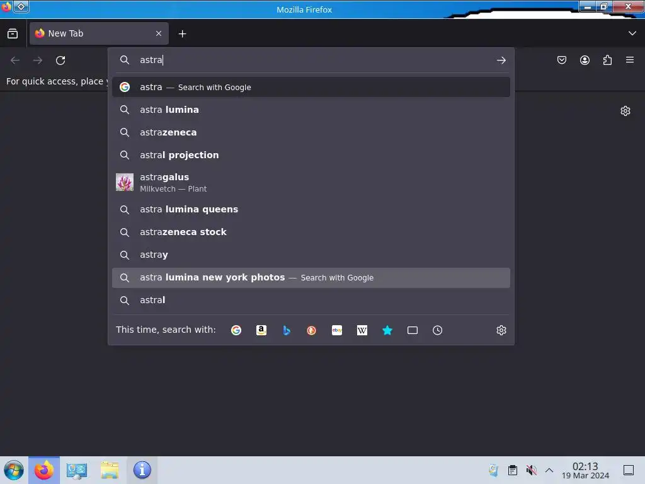Click into the address bar text field
This screenshot has height=484, width=645.
[312, 60]
